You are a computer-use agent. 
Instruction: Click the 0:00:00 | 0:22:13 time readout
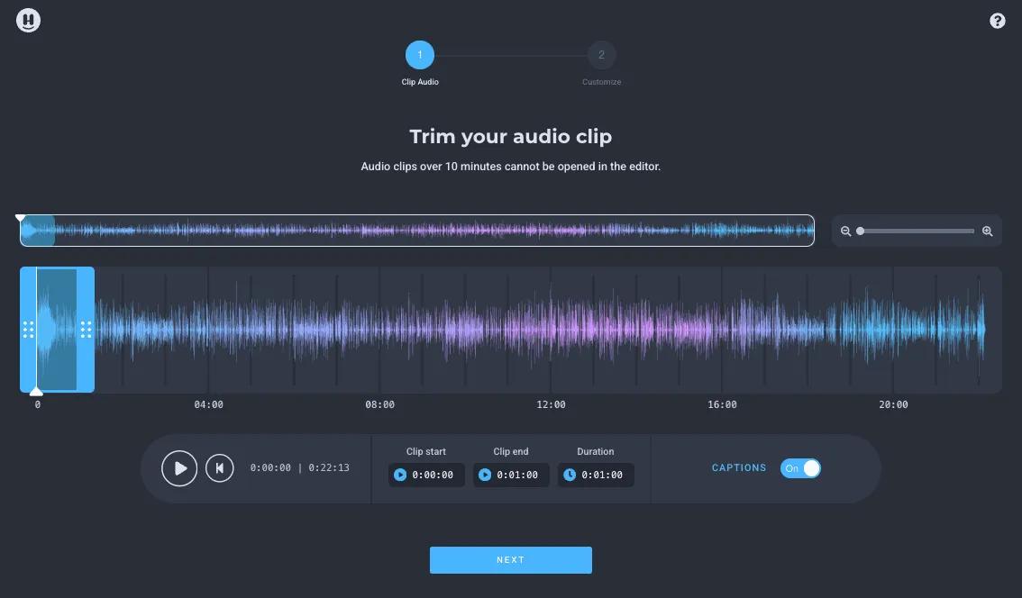(300, 467)
